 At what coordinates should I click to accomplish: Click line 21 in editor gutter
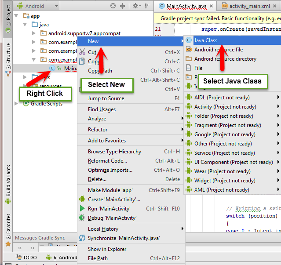[x=158, y=29]
